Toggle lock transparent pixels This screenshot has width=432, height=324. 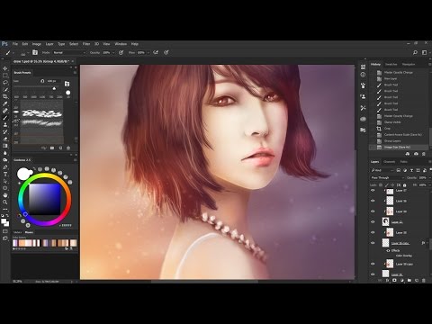(x=381, y=185)
